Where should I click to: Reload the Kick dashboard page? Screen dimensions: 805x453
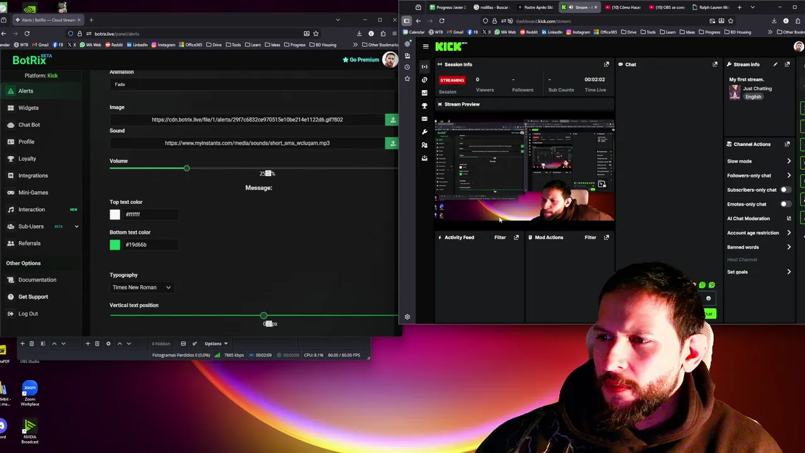coord(442,21)
